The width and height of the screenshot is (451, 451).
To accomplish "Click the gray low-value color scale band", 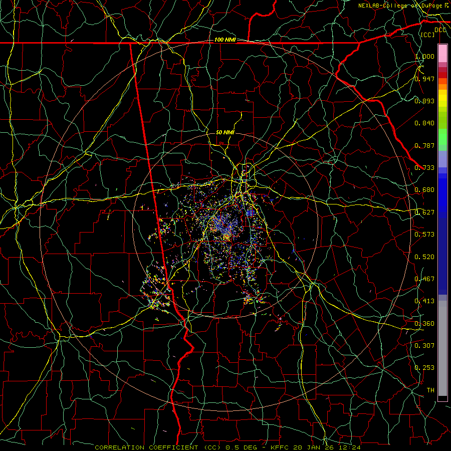I will pyautogui.click(x=442, y=348).
